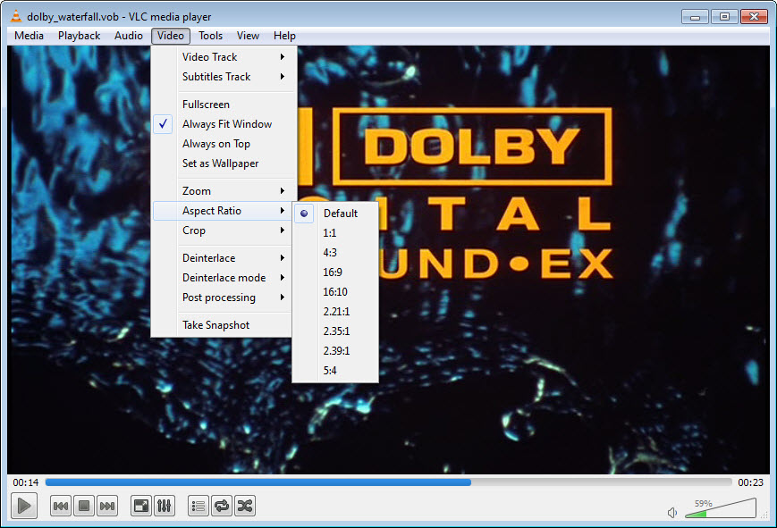
Task: Select Default aspect ratio
Action: [335, 214]
